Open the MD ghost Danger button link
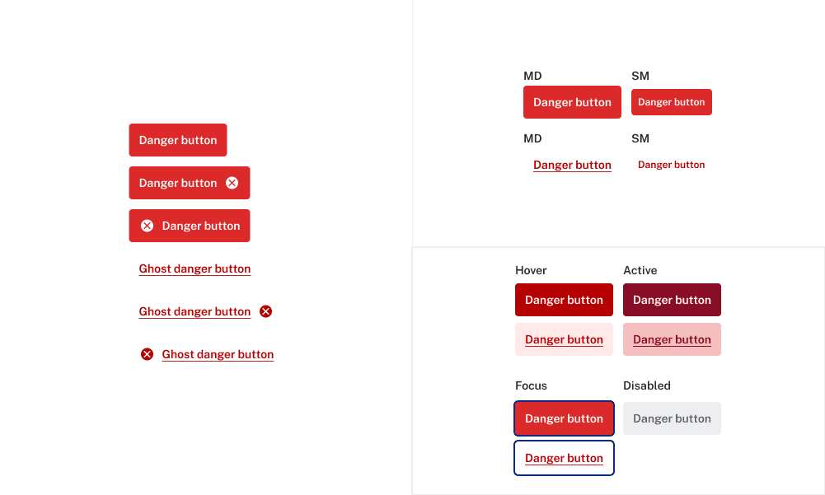Viewport: 825px width, 495px height. click(x=572, y=165)
